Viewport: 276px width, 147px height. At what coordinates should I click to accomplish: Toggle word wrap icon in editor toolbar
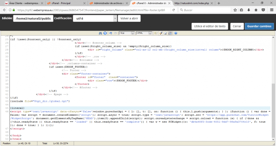(170, 33)
